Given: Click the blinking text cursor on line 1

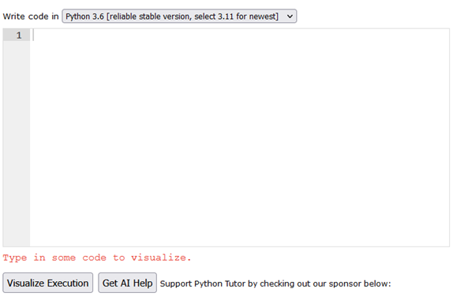Looking at the screenshot, I should 33,35.
